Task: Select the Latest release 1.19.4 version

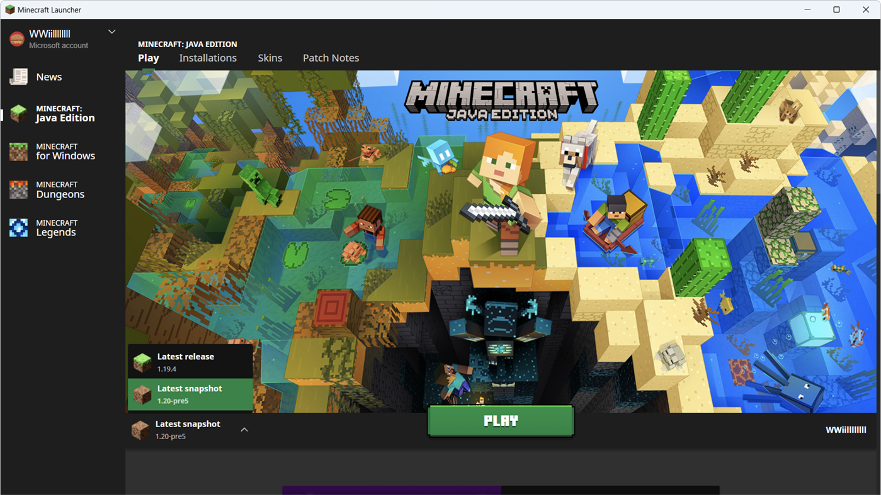Action: coord(189,361)
